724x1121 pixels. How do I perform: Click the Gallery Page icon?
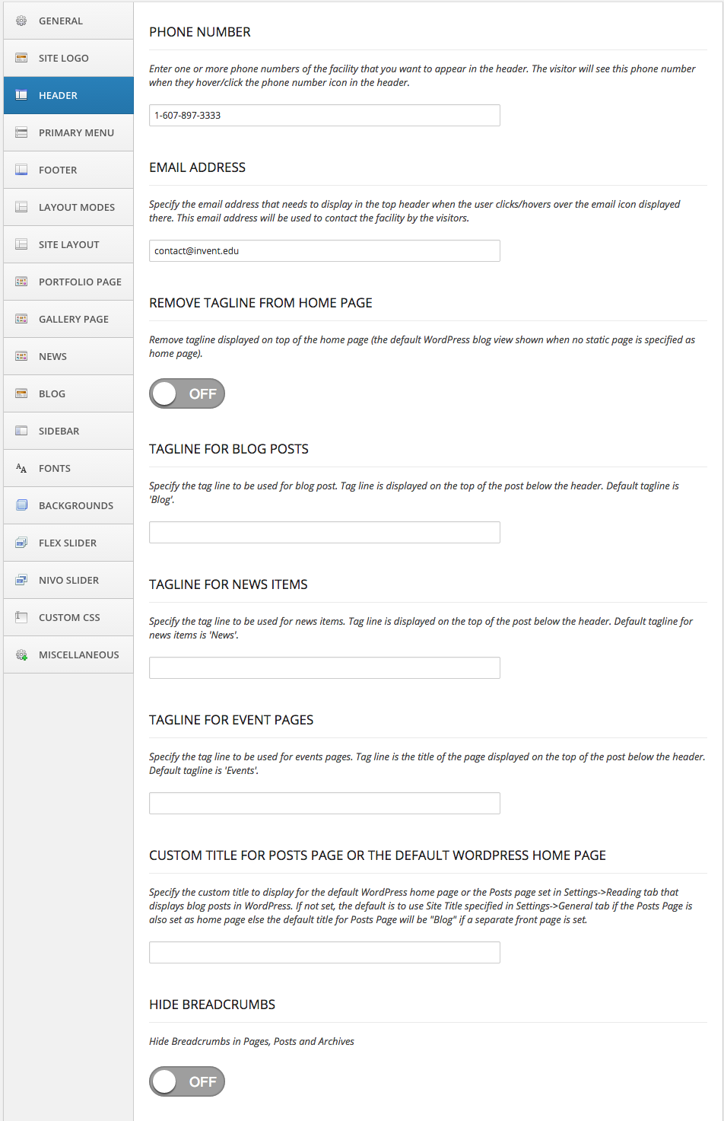pyautogui.click(x=21, y=319)
